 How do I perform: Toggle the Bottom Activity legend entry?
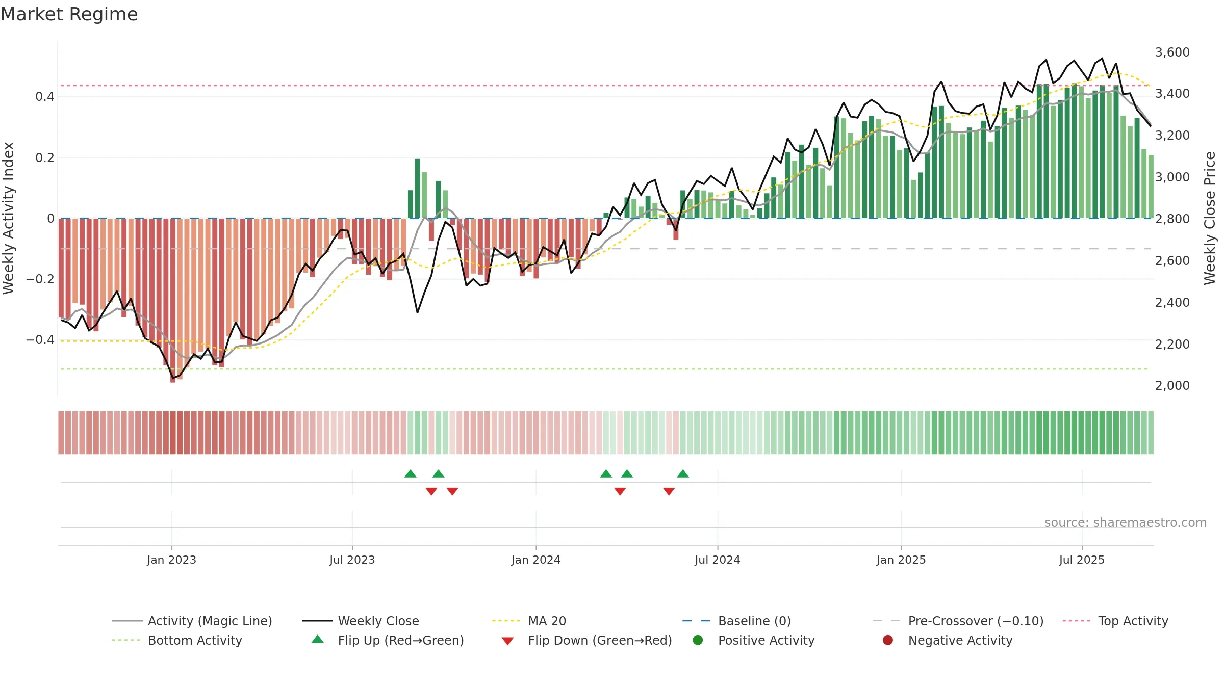(x=177, y=640)
